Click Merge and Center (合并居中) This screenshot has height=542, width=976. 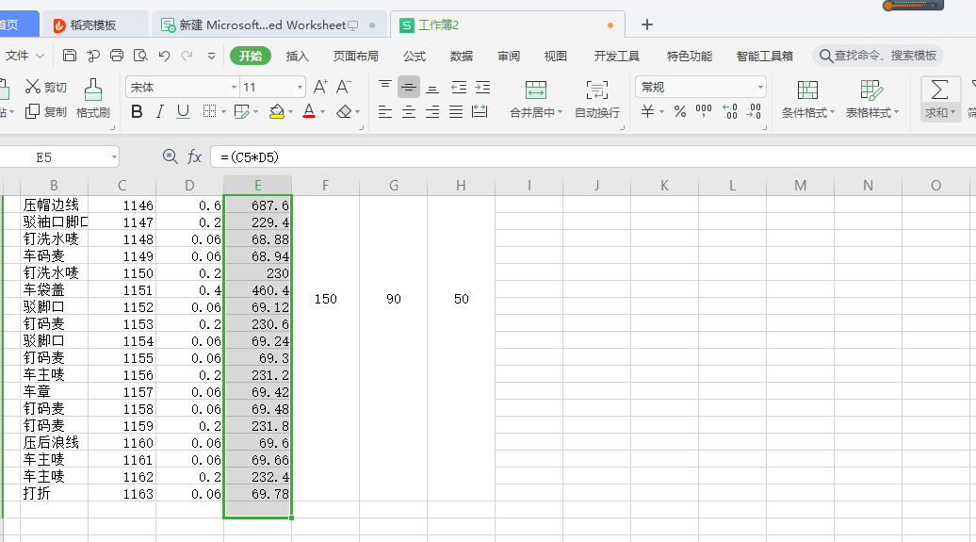(536, 99)
